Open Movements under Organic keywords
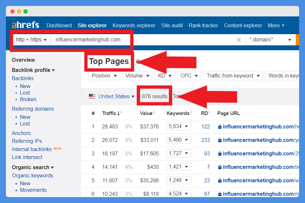305x203 pixels. click(33, 190)
